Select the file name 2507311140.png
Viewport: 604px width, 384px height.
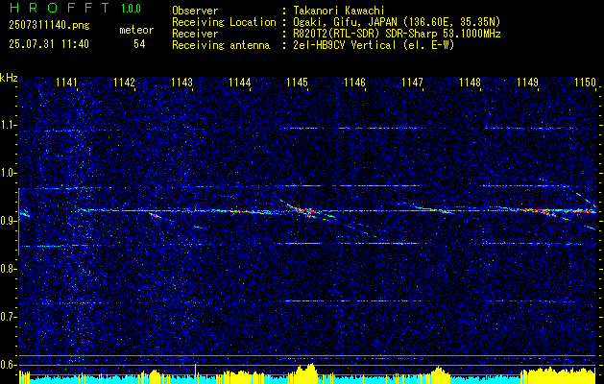click(49, 26)
